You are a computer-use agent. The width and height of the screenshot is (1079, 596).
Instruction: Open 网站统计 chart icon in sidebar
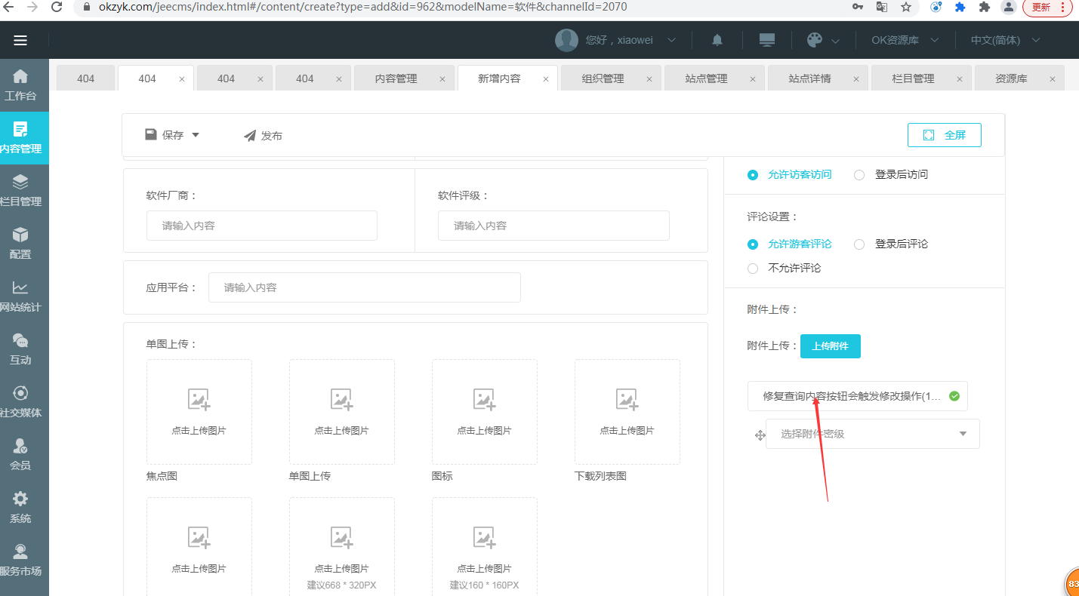tap(20, 295)
